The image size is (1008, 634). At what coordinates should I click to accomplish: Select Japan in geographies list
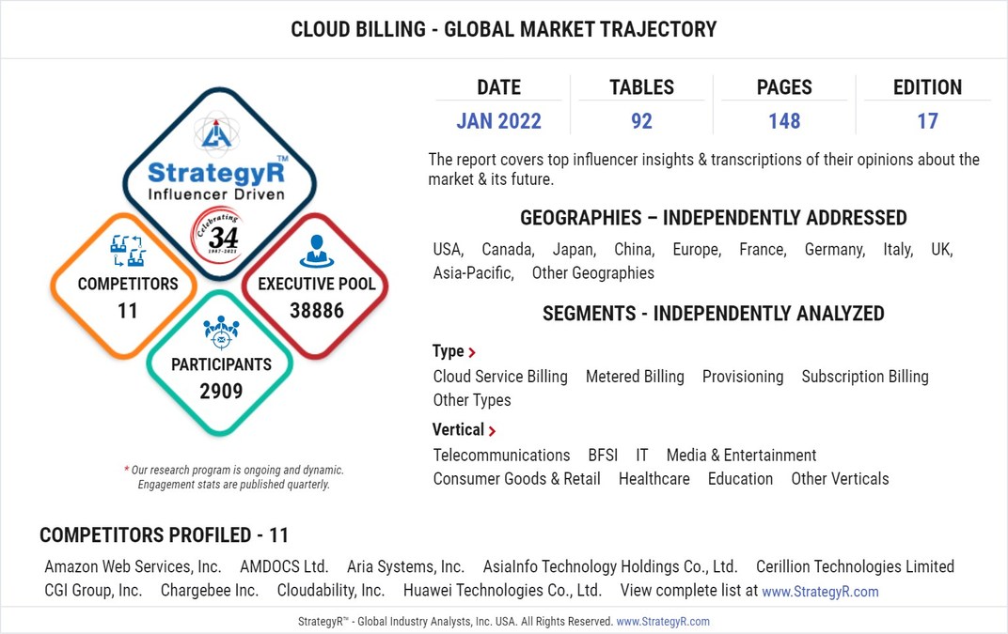575,249
